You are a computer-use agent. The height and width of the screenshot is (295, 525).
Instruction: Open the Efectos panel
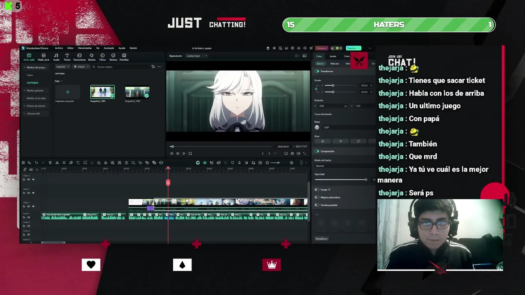point(91,57)
